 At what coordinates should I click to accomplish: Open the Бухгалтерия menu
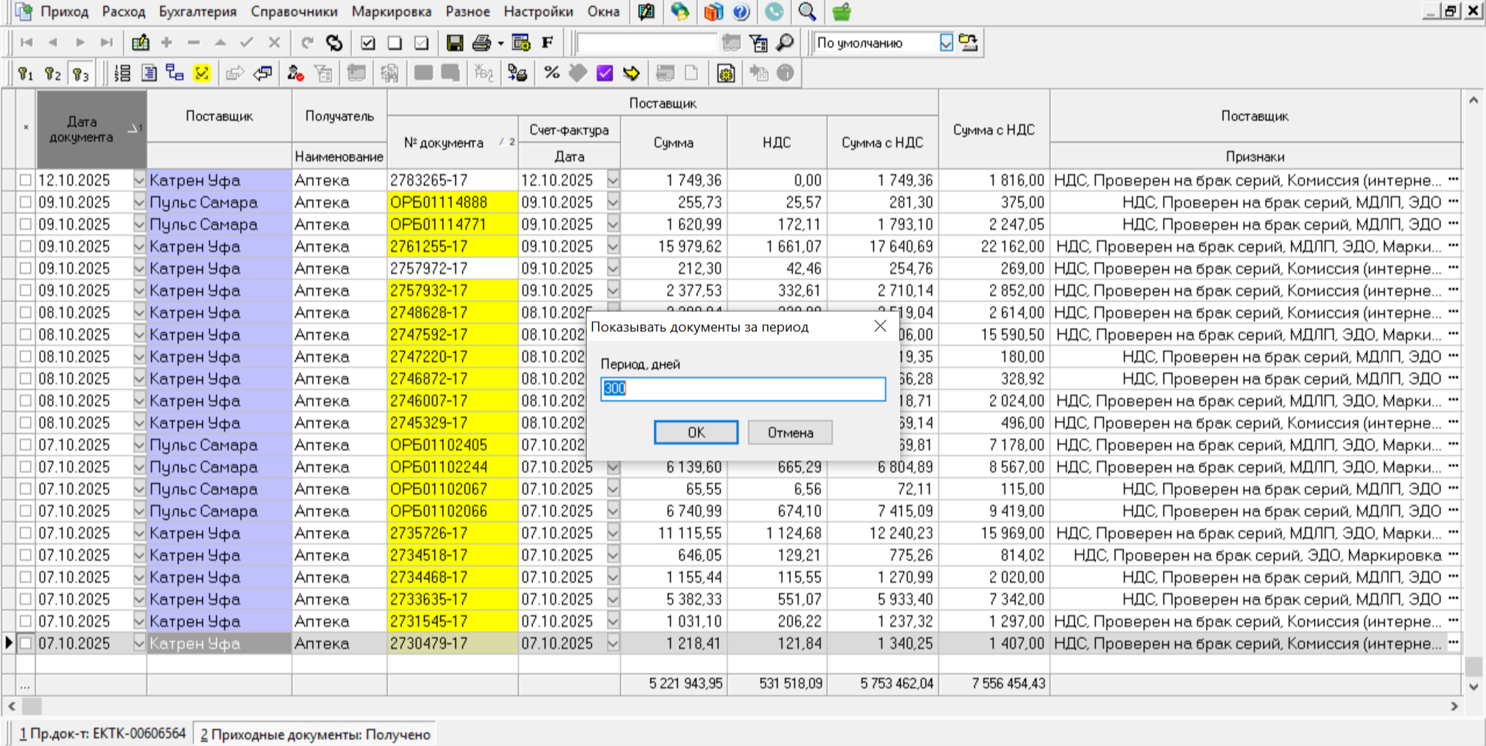pos(197,12)
